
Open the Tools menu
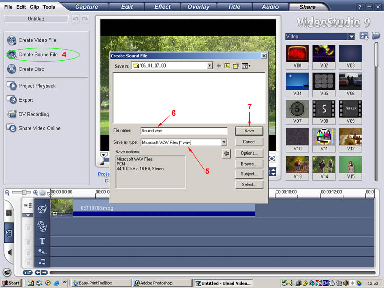(49, 7)
